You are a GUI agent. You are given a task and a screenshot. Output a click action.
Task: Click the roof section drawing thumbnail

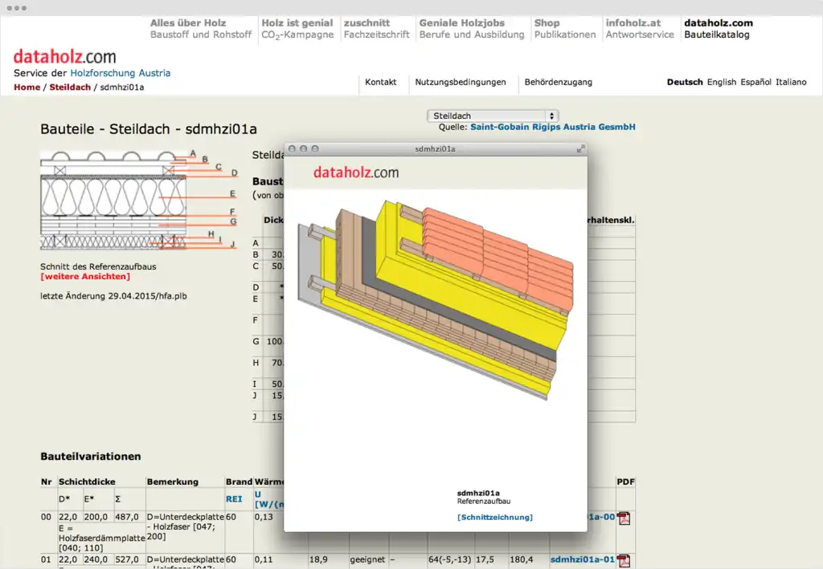coord(138,201)
